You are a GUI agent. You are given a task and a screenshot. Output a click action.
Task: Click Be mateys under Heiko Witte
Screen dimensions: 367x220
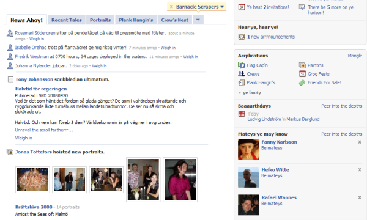point(272,175)
